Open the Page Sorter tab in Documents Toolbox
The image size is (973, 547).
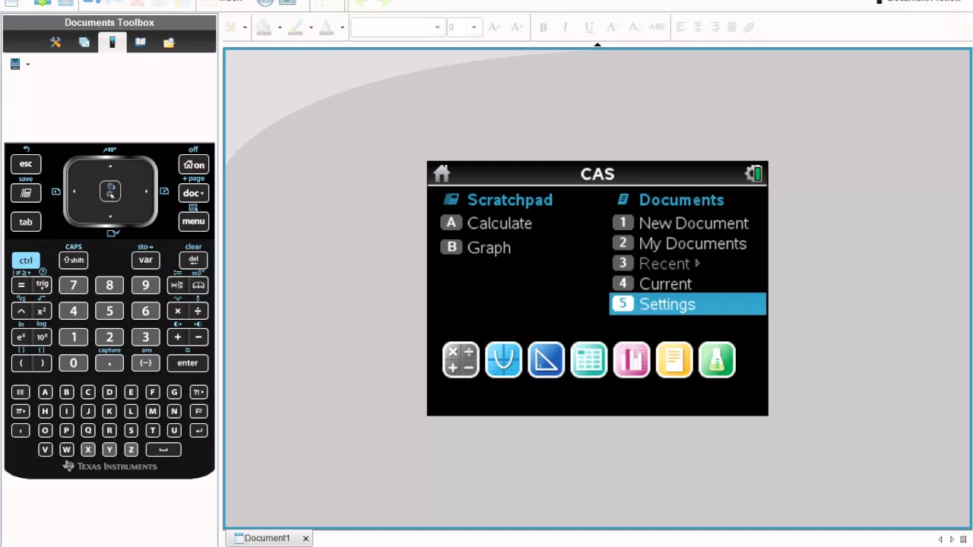[x=84, y=43]
